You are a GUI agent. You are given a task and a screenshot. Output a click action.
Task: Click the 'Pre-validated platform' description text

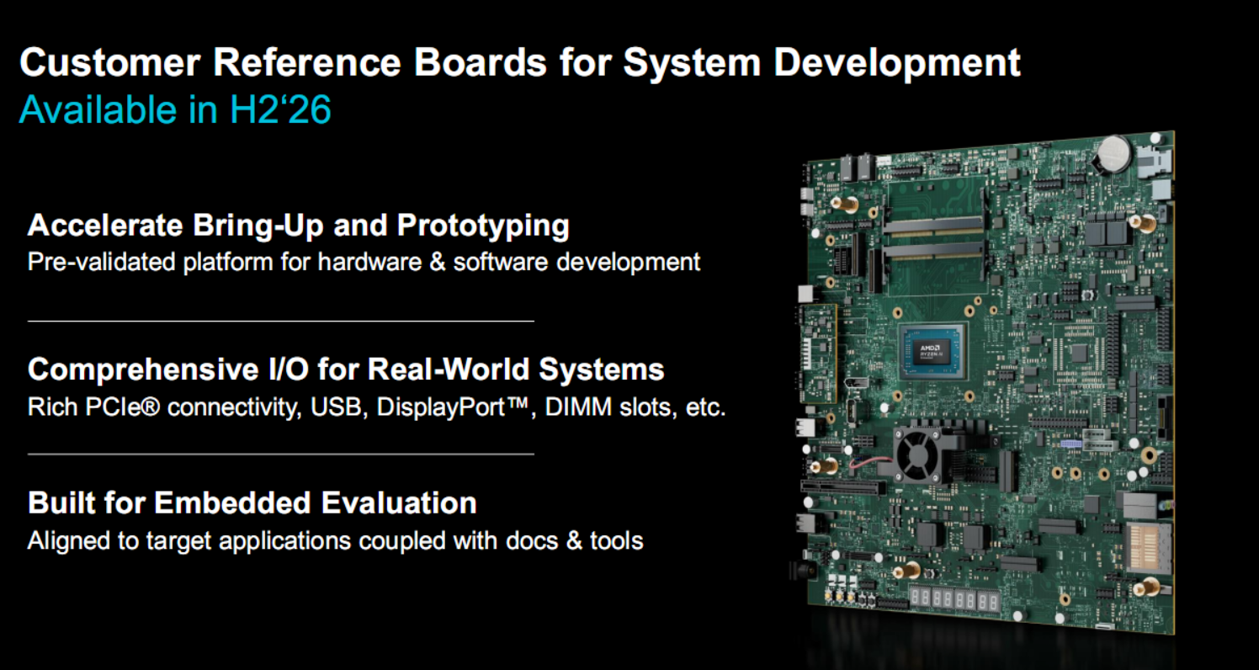[x=364, y=262]
